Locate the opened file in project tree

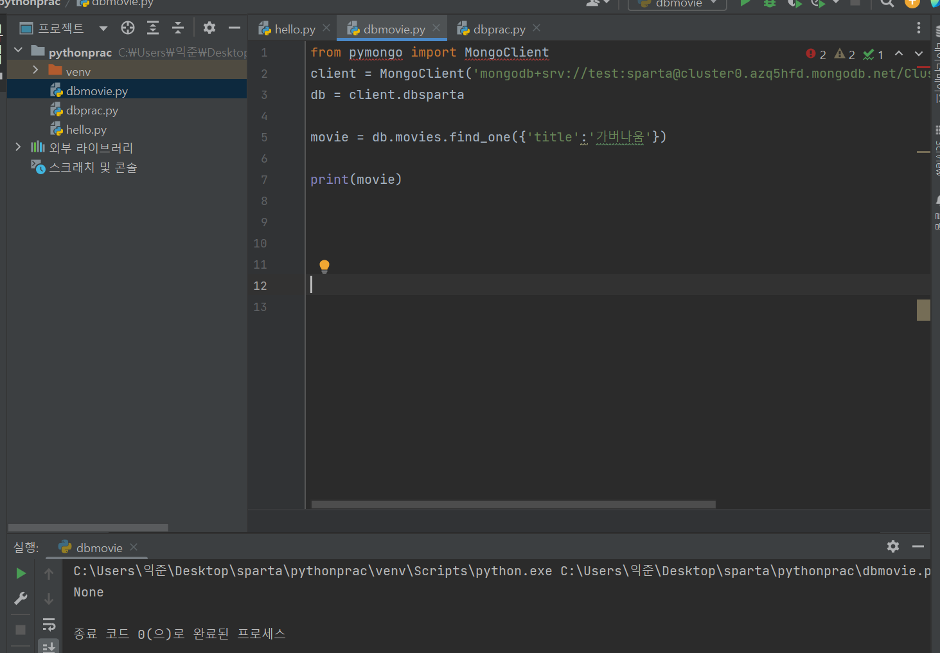pos(128,28)
